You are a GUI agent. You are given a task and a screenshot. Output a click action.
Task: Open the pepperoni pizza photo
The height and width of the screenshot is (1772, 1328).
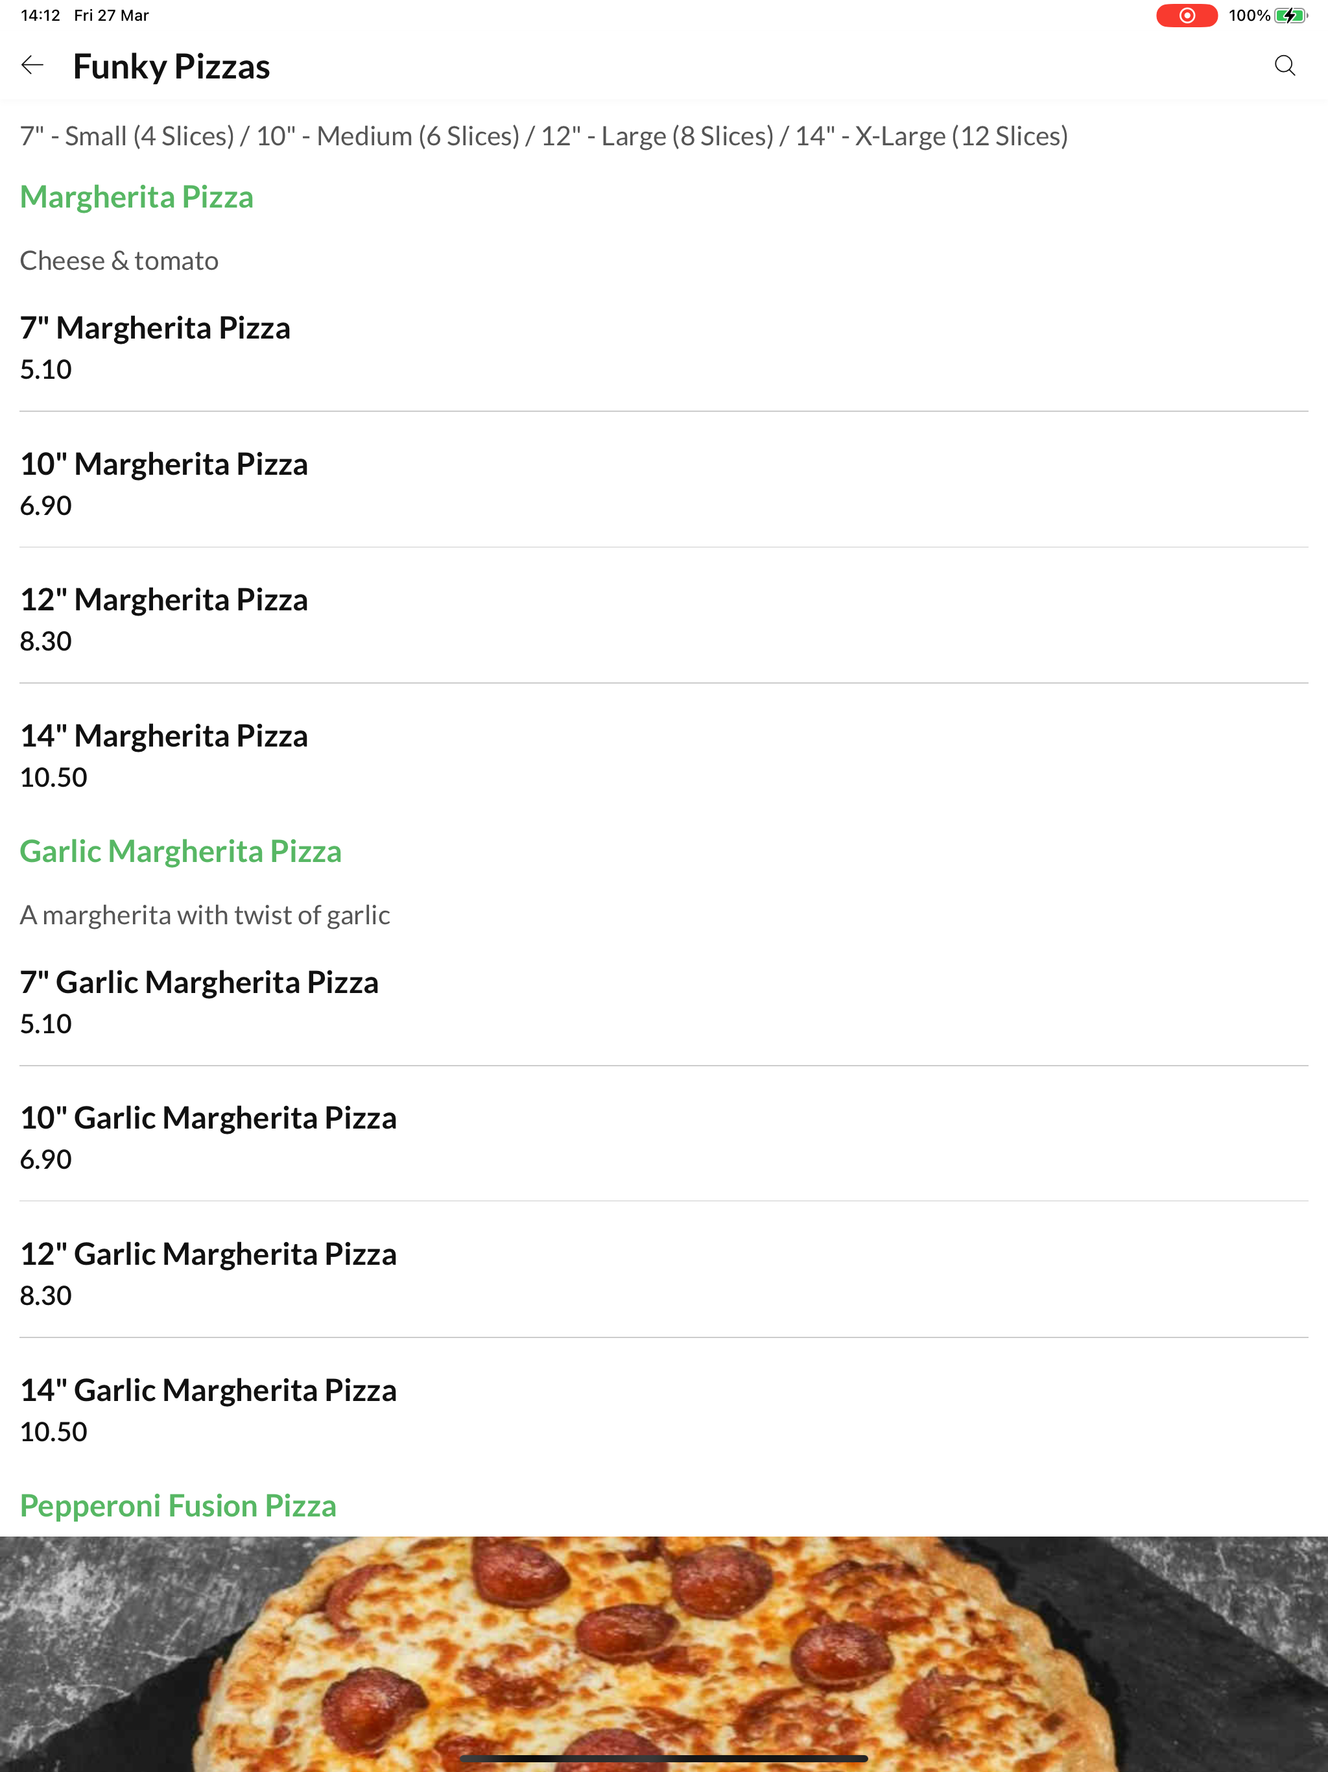664,1654
